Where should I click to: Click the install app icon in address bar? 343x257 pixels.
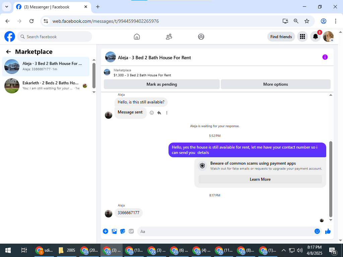pyautogui.click(x=285, y=21)
